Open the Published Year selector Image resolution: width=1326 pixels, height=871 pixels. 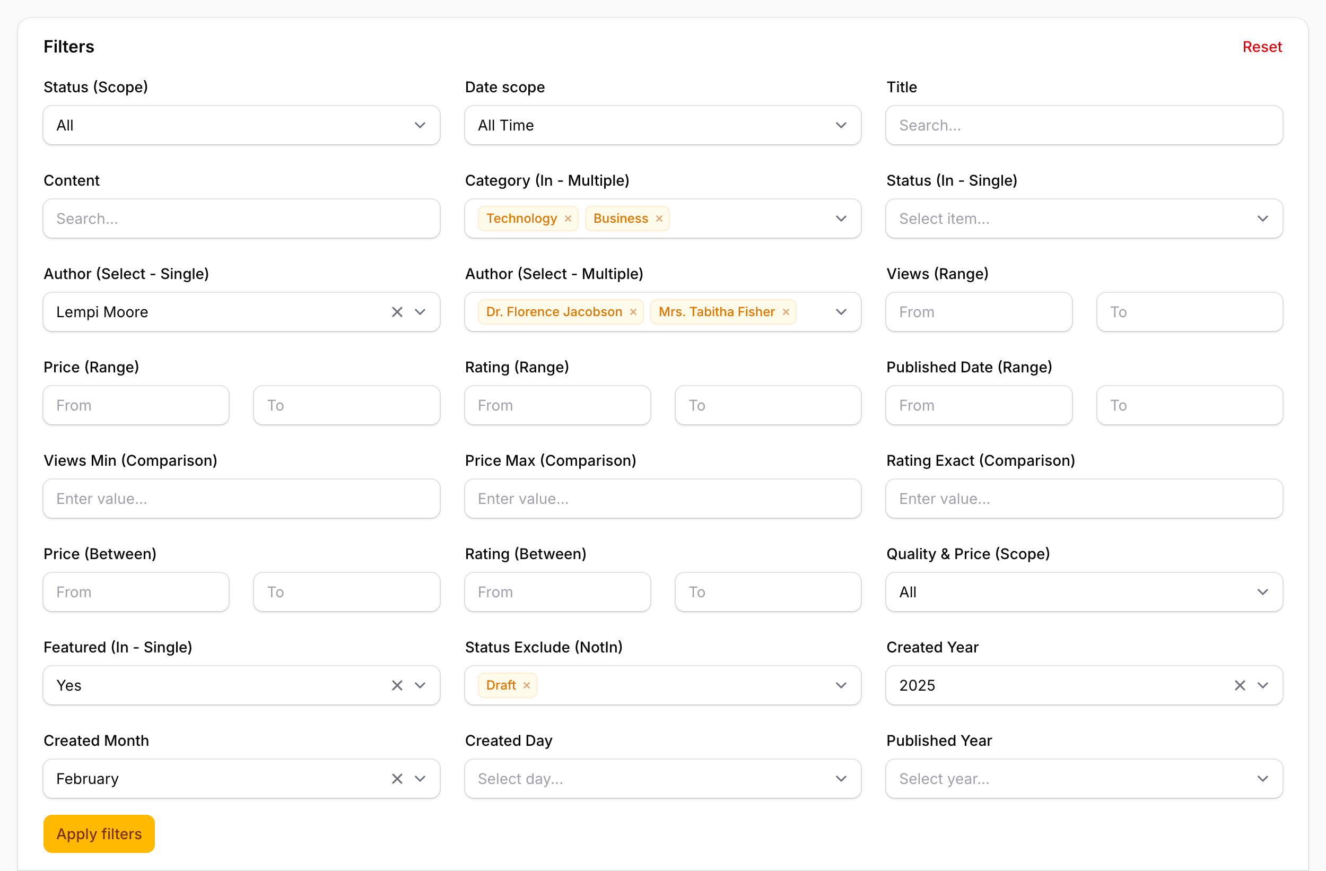pos(1084,779)
